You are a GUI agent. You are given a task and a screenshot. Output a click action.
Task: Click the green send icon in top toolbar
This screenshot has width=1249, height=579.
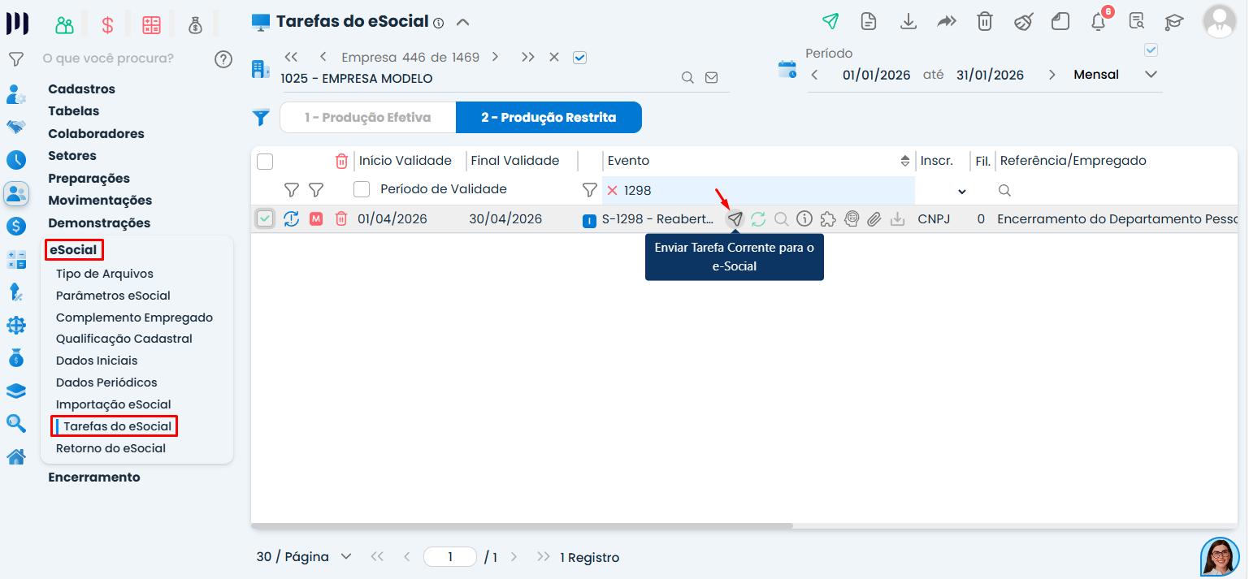tap(830, 21)
